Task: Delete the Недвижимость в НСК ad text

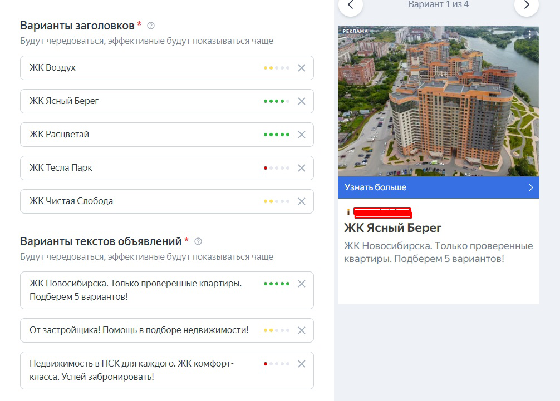Action: [301, 364]
